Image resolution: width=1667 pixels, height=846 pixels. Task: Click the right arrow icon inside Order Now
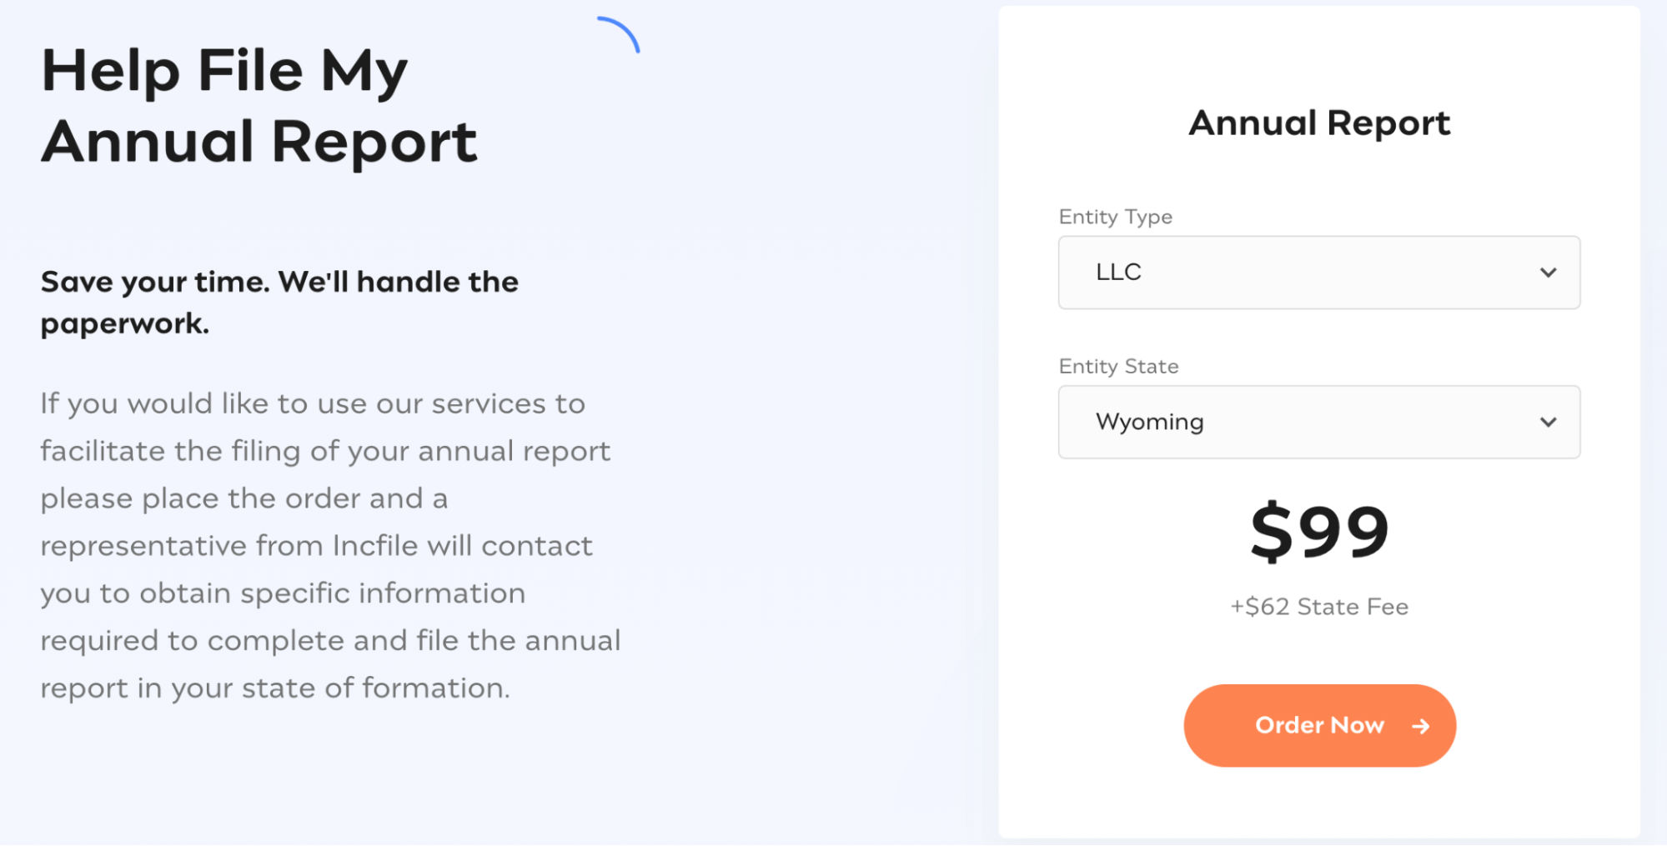1419,724
